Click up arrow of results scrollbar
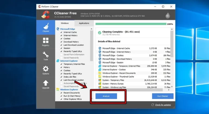The width and height of the screenshot is (209, 114). [172, 29]
